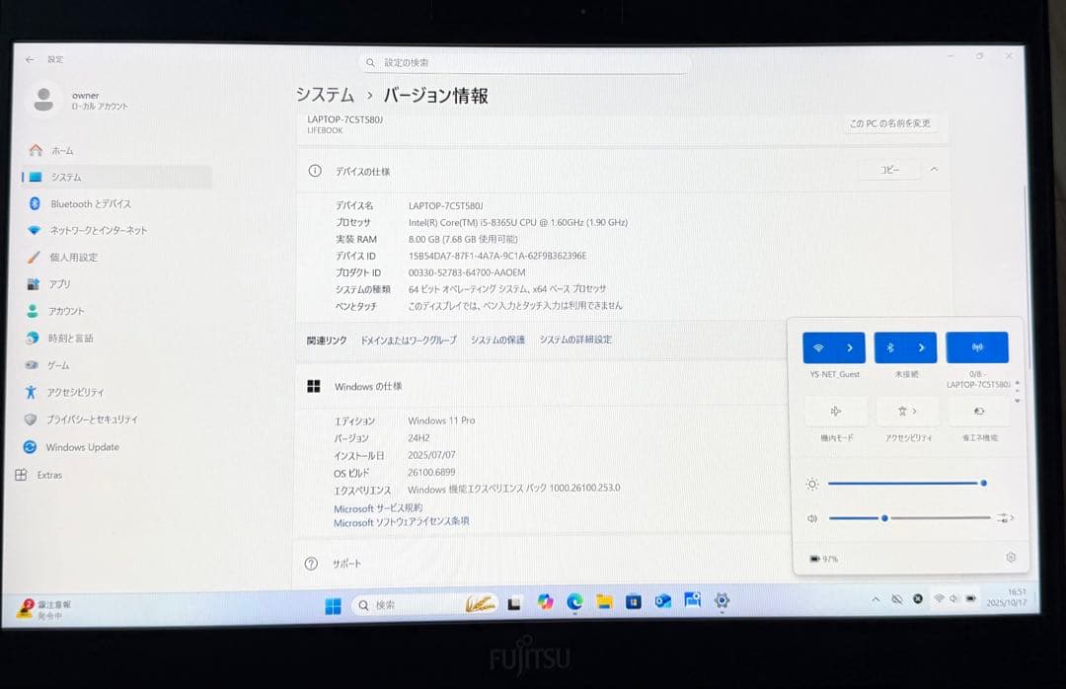
Task: Open Bluetooth とデバイス settings in sidebar
Action: click(79, 204)
